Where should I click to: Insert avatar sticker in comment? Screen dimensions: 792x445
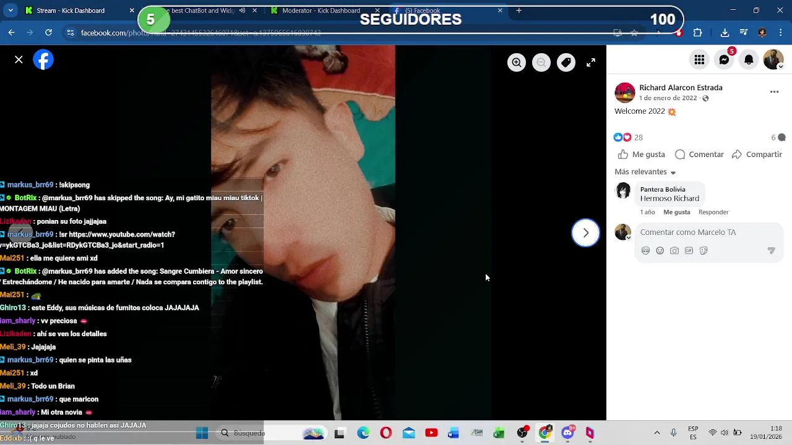645,251
